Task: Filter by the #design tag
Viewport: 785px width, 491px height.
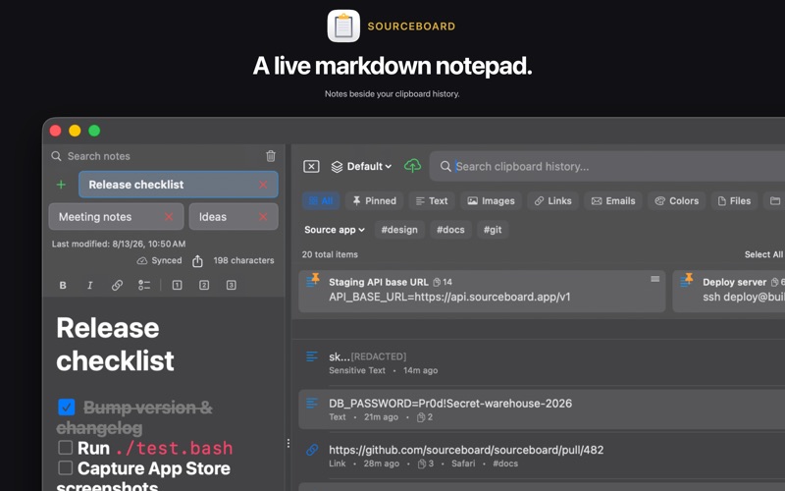Action: [399, 230]
